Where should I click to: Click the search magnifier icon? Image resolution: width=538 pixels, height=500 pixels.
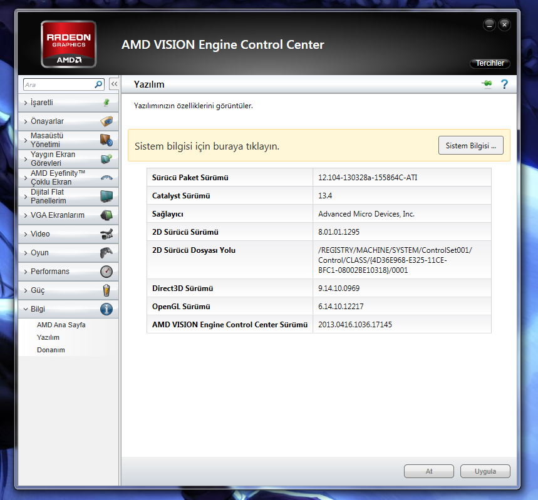click(x=98, y=84)
